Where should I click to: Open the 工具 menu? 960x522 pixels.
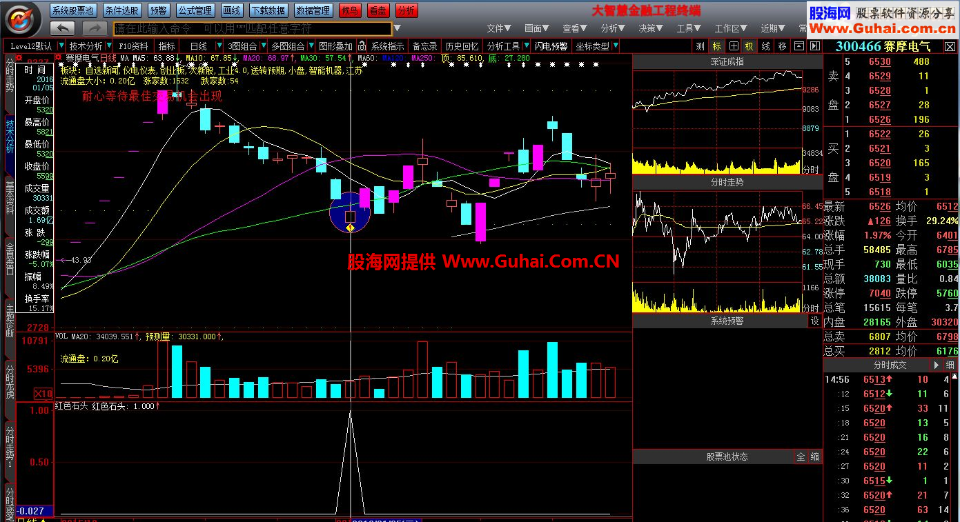point(689,28)
